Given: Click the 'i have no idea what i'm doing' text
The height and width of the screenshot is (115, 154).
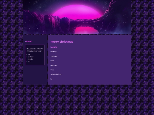Looking at the screenshot, I should pyautogui.click(x=35, y=50).
